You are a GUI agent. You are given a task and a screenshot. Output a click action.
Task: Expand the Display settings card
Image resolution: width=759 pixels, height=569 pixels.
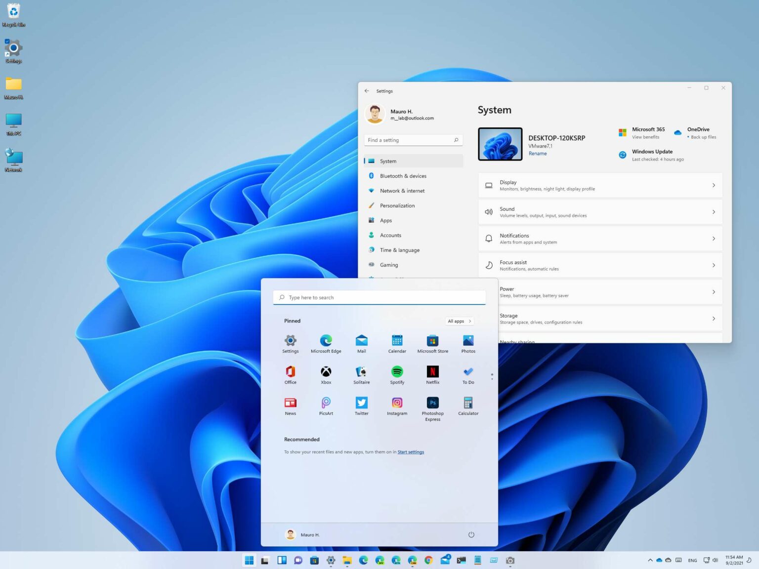(713, 185)
